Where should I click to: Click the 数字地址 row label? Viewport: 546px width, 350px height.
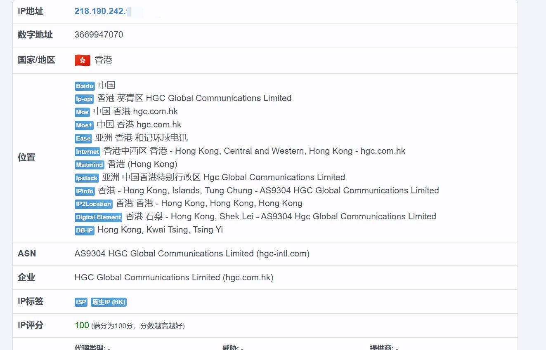coord(35,35)
